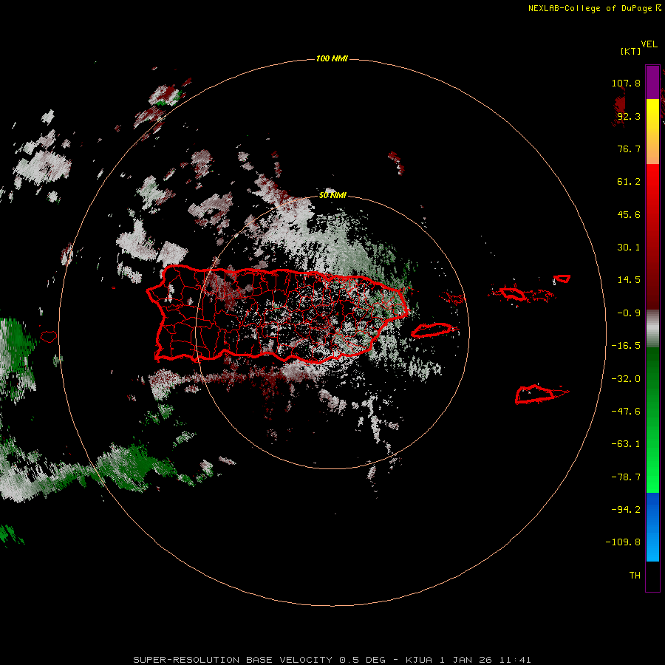Click the Vieques island outline
The width and height of the screenshot is (665, 665).
432,330
